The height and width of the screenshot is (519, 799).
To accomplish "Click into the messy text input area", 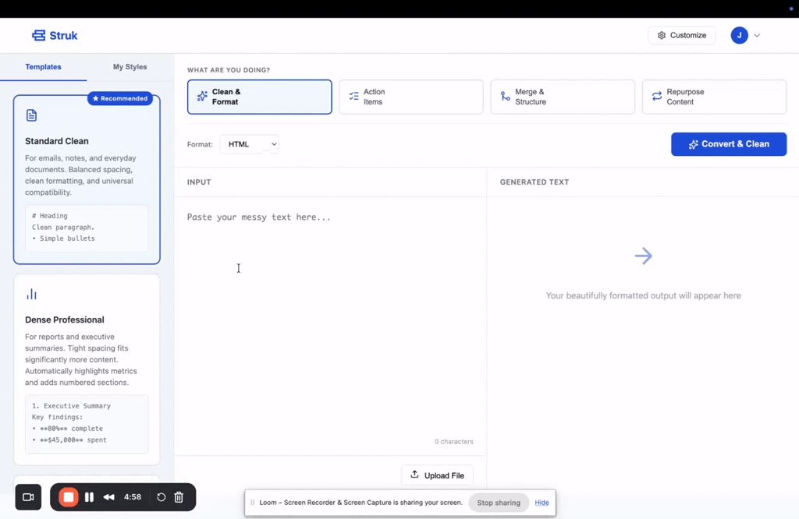I will tap(329, 312).
